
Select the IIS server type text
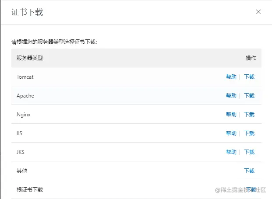(x=19, y=133)
